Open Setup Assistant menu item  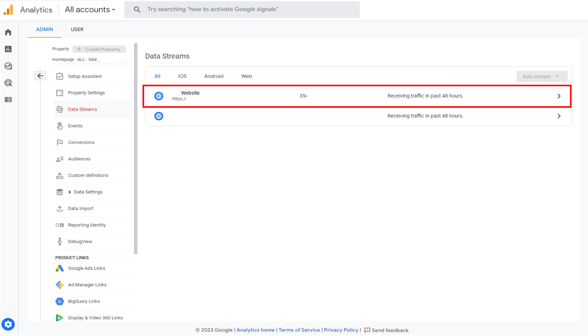pyautogui.click(x=92, y=76)
